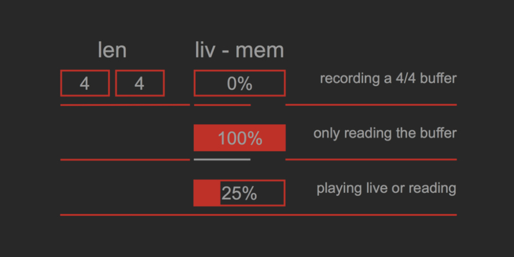514x257 pixels.
Task: Click the "len" column header
Action: [x=112, y=50]
